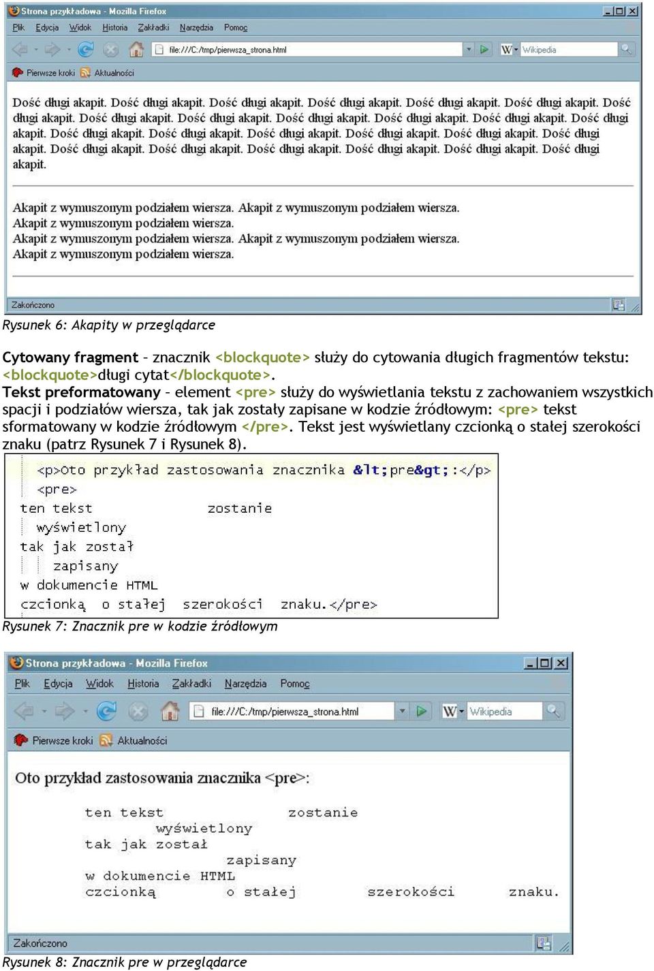Click Wikipedia engine icon in Rysunek 6 window
Screen dimensions: 654x971
coord(506,50)
